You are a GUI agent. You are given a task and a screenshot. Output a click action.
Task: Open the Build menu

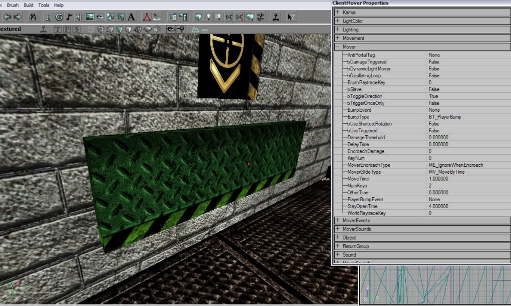pyautogui.click(x=28, y=5)
